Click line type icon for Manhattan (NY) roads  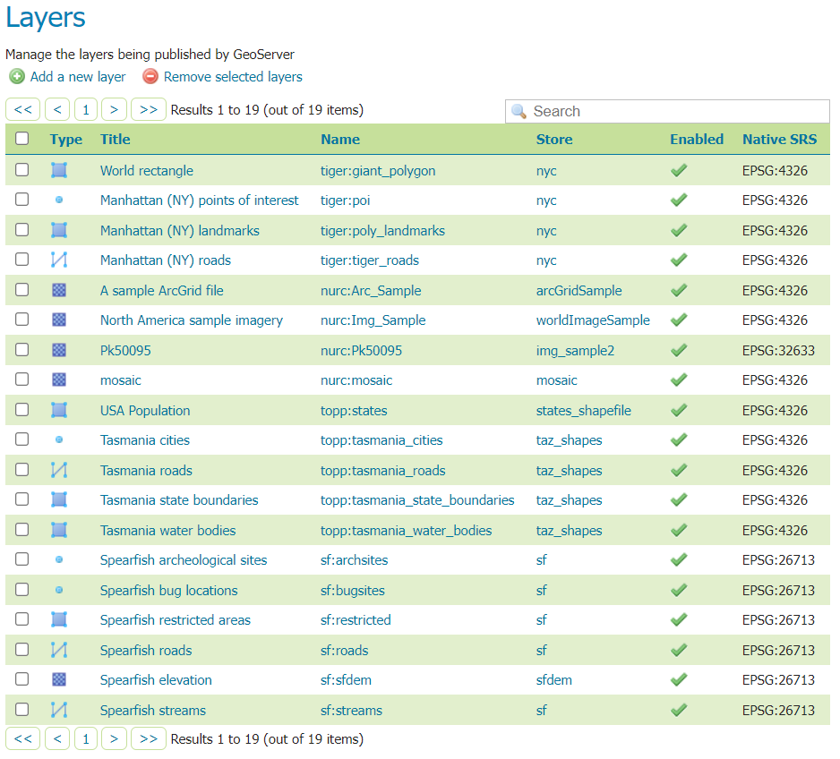[59, 260]
